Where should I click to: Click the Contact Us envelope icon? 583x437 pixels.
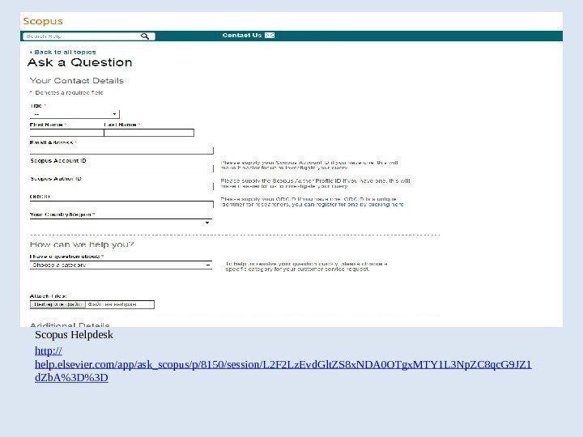pyautogui.click(x=270, y=36)
